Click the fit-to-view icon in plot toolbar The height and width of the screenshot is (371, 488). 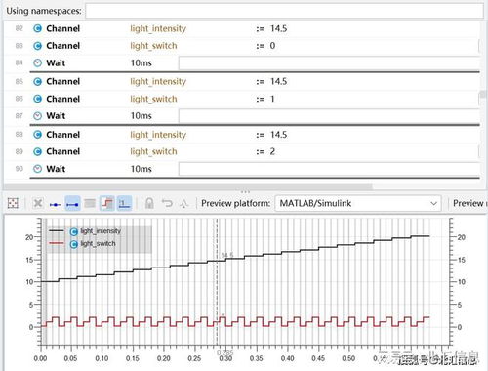13,203
